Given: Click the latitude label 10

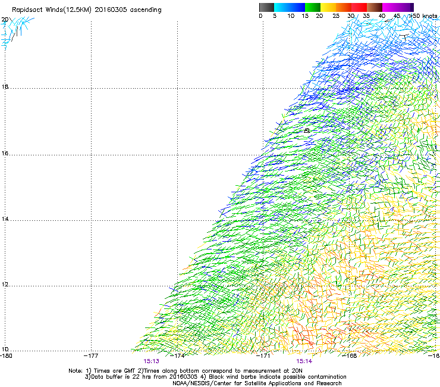Looking at the screenshot, I should click(x=5, y=349).
